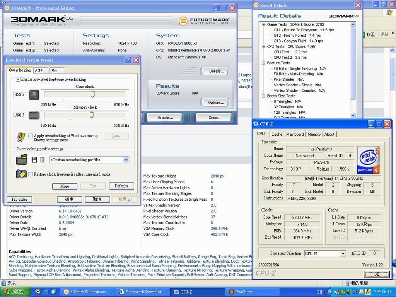
Task: Click the GPU chip icon beside Core clock
Action: [34, 94]
